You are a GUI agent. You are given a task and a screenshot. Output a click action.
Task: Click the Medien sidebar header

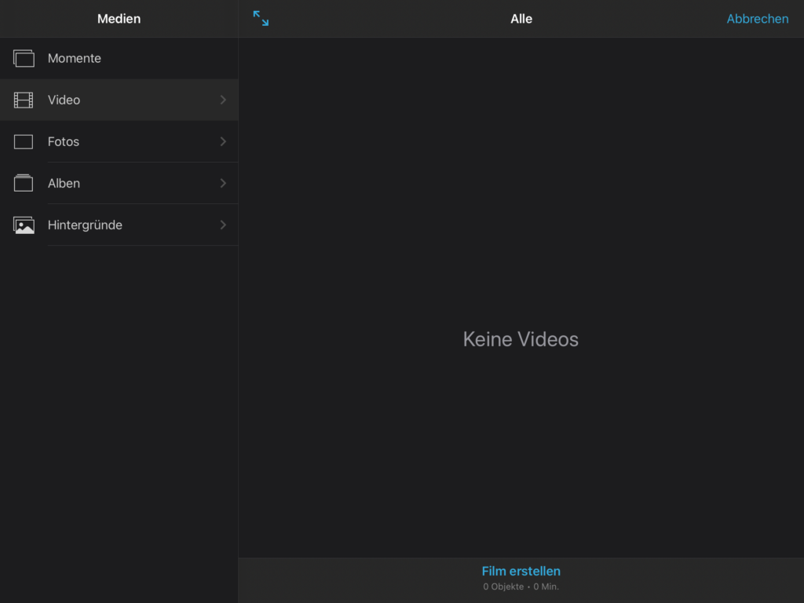pos(119,19)
